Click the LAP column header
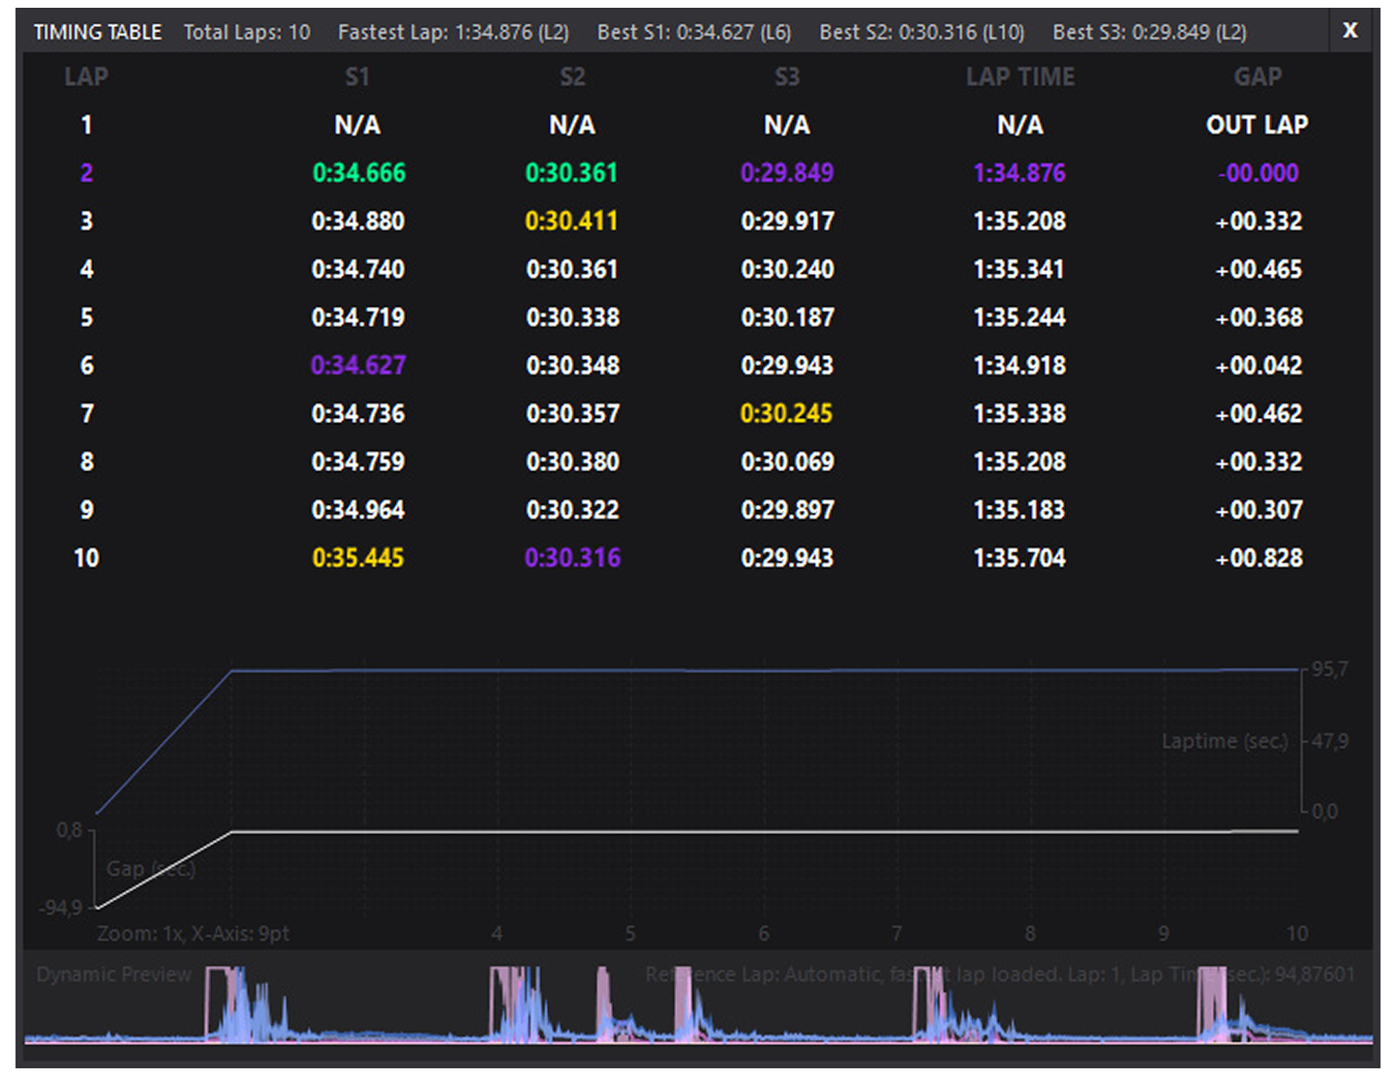Screen dimensions: 1396x1078 pos(86,77)
